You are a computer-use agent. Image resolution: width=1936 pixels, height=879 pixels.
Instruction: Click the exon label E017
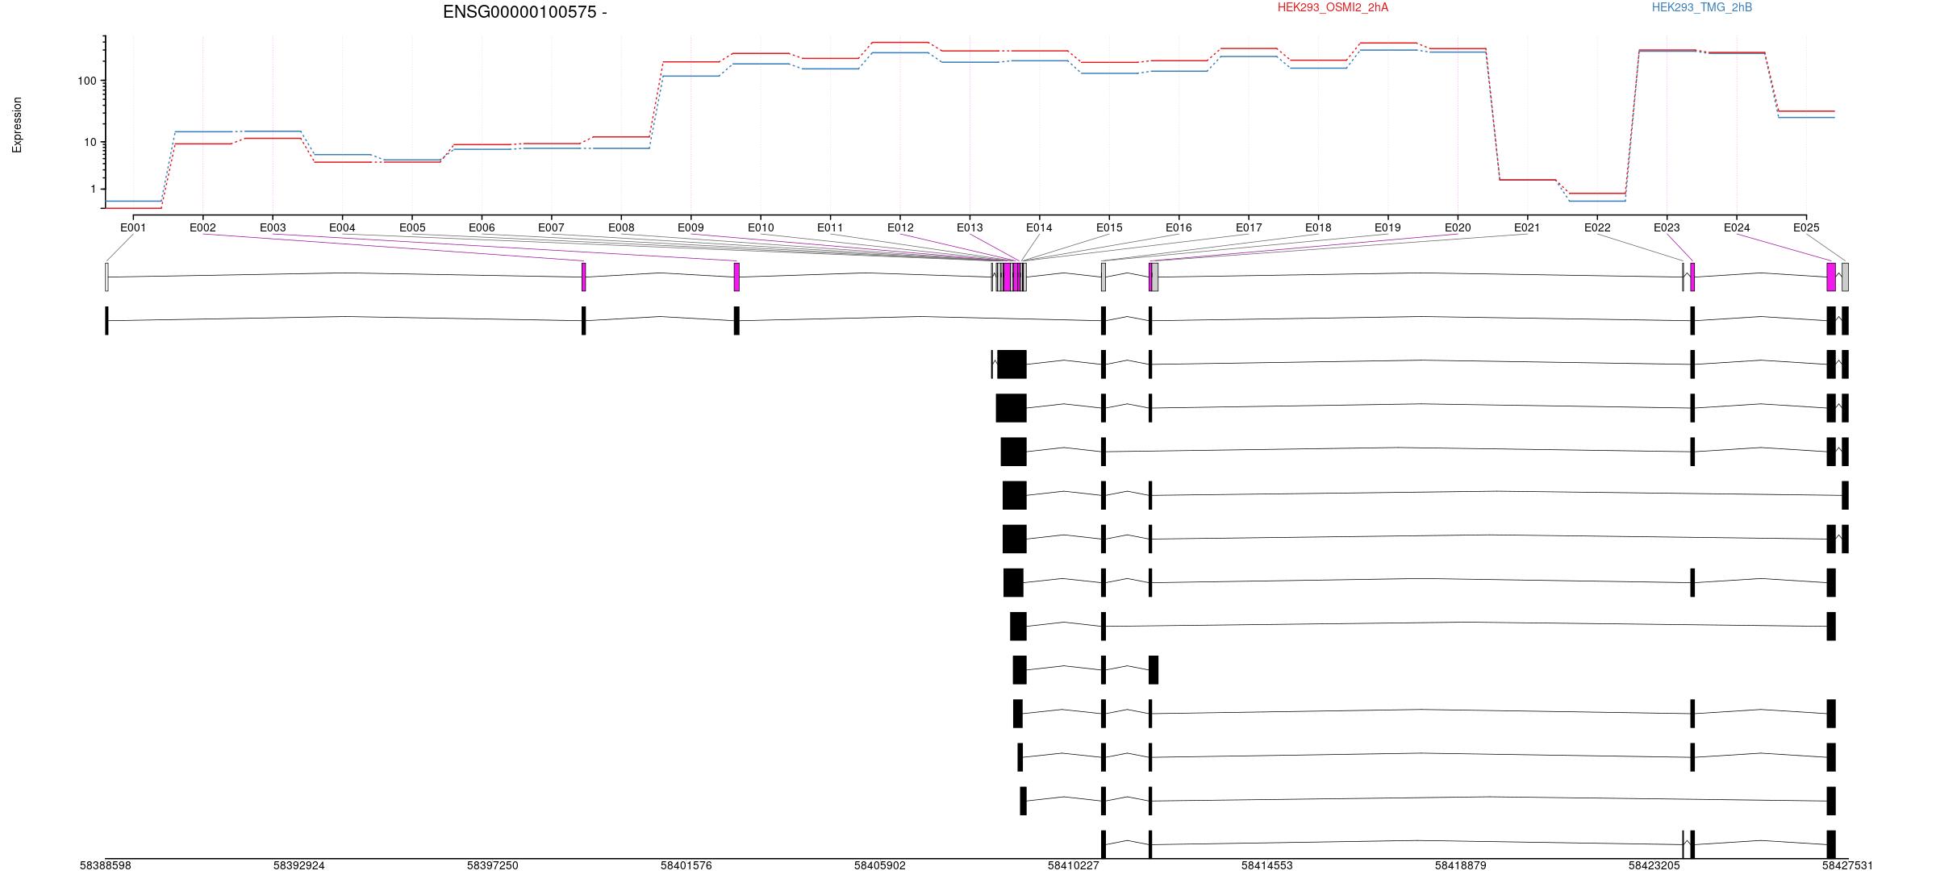coord(1249,227)
